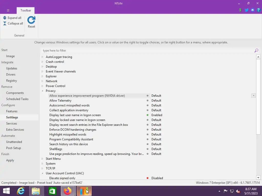Open Extra Services in sidebar
The width and height of the screenshot is (262, 196).
pyautogui.click(x=15, y=129)
